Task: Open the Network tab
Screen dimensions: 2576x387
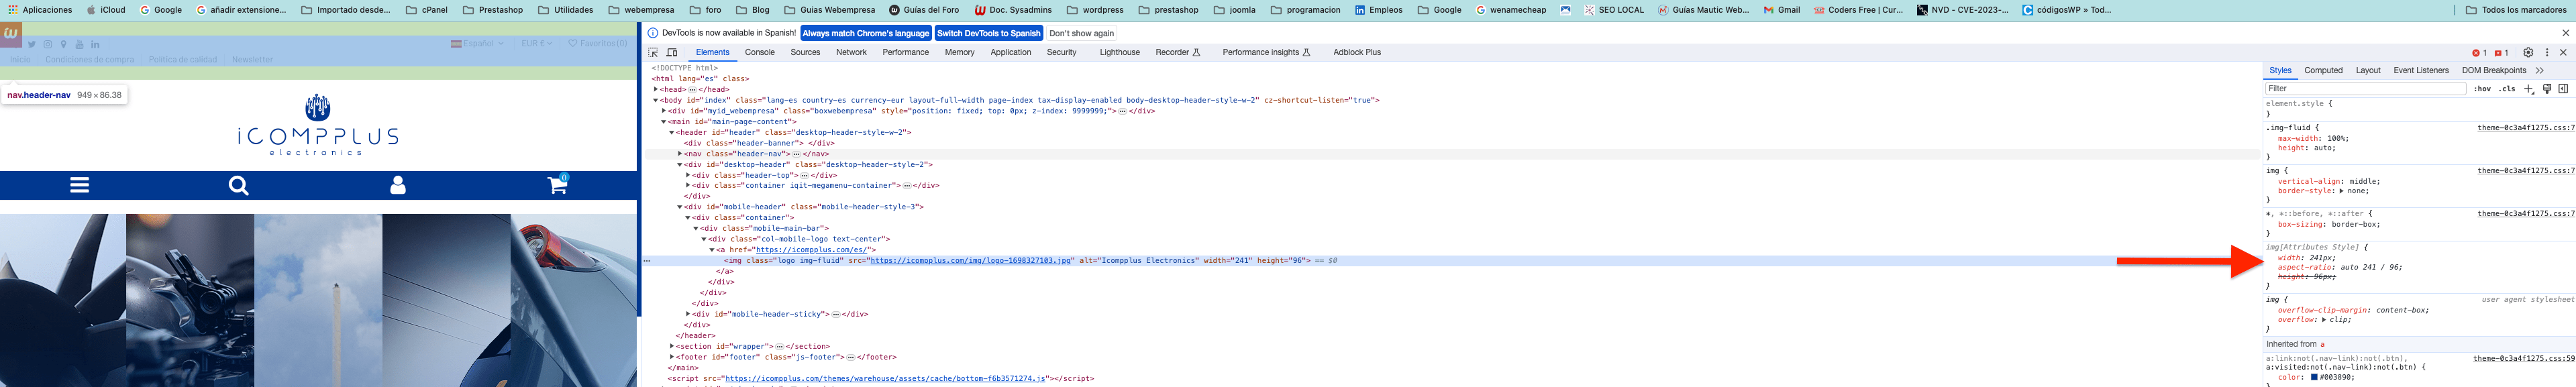Action: 851,53
